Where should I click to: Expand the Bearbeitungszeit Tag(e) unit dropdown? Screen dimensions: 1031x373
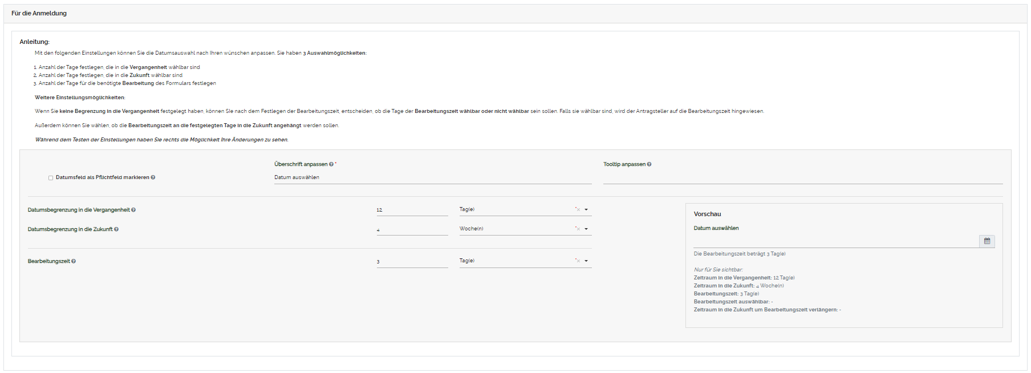[x=586, y=261]
